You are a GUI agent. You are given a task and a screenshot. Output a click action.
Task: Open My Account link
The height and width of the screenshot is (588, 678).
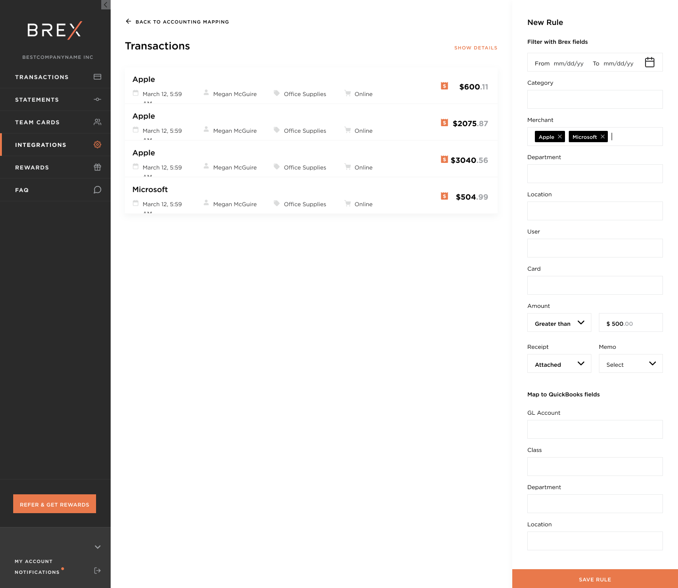click(x=33, y=561)
